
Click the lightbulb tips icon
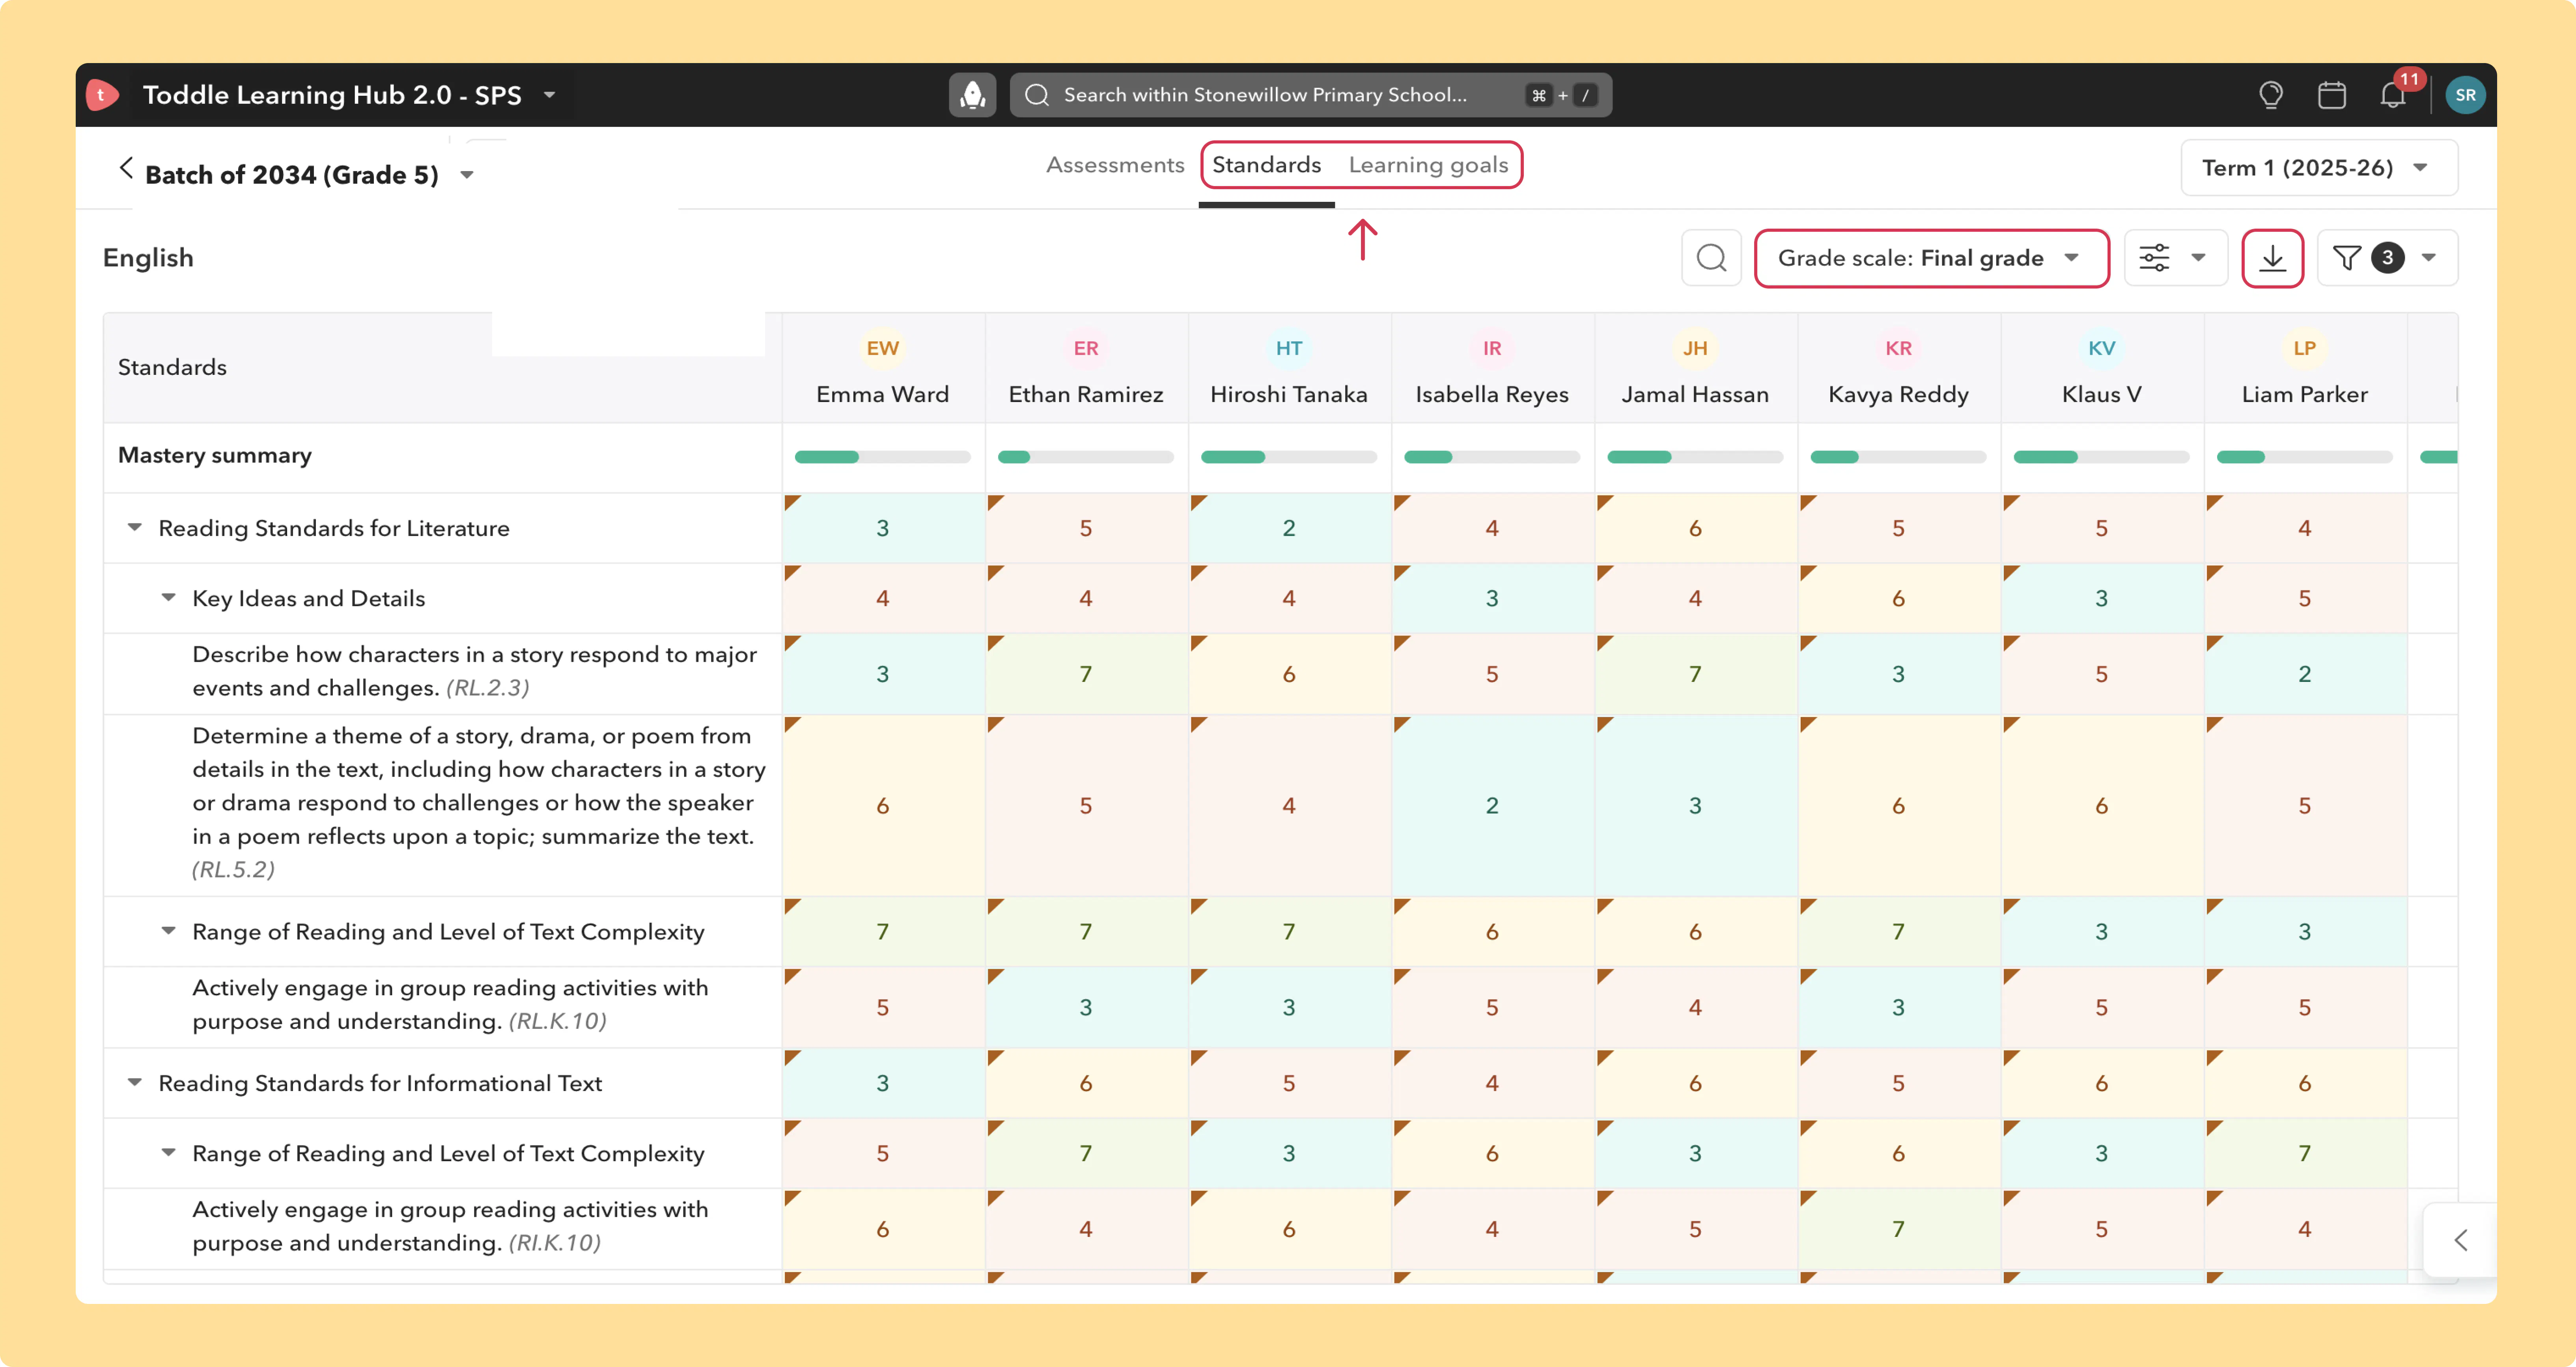click(x=2271, y=95)
